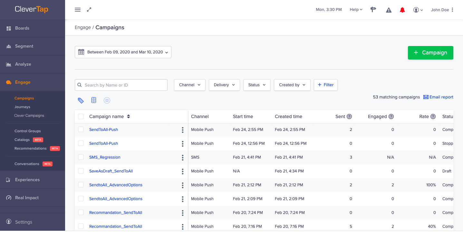Click the stop campaigns icon near the tag icon
This screenshot has height=232, width=463.
point(107,100)
